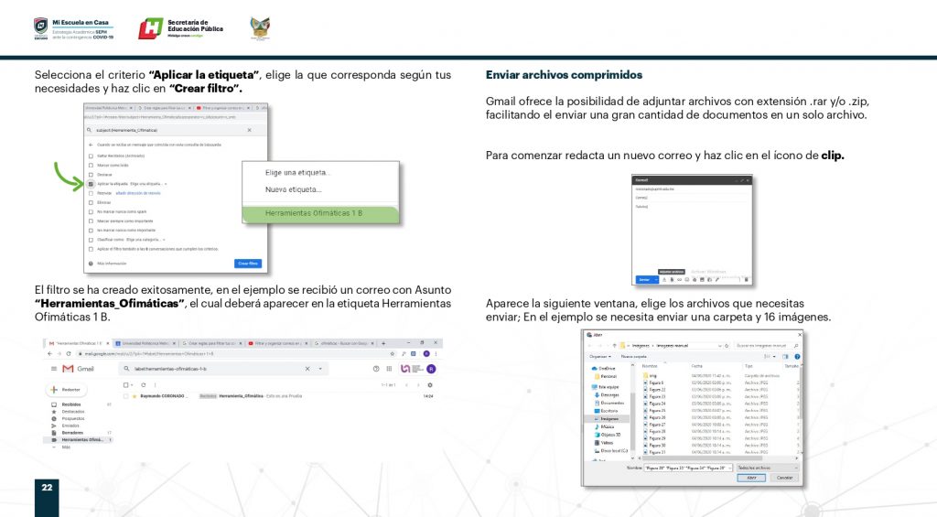Click 'Nueva carpeta' in file dialog
Screen dimensions: 937x517
coord(633,357)
